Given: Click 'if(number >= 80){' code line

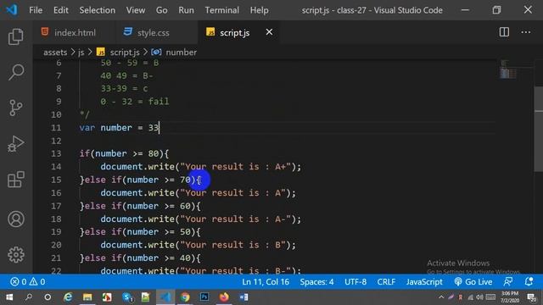Looking at the screenshot, I should (124, 153).
